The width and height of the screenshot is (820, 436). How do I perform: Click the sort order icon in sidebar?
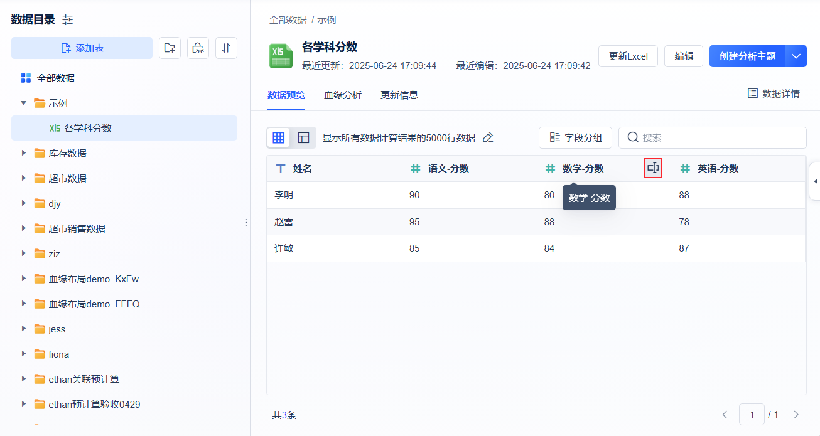pyautogui.click(x=226, y=48)
